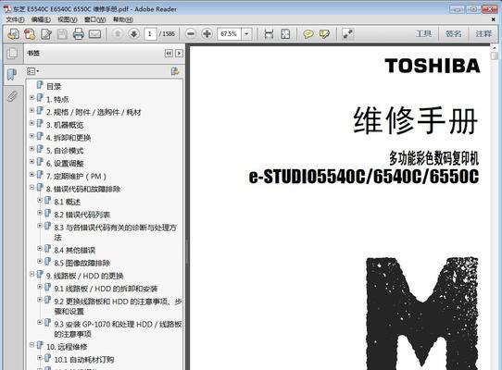
Task: Toggle full screen read mode icon
Action: (x=347, y=34)
